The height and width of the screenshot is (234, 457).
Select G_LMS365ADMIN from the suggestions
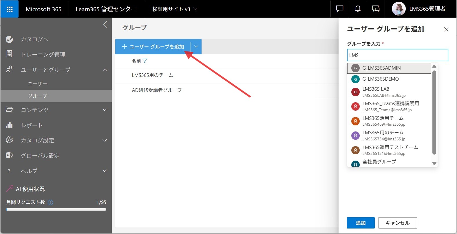pos(389,68)
